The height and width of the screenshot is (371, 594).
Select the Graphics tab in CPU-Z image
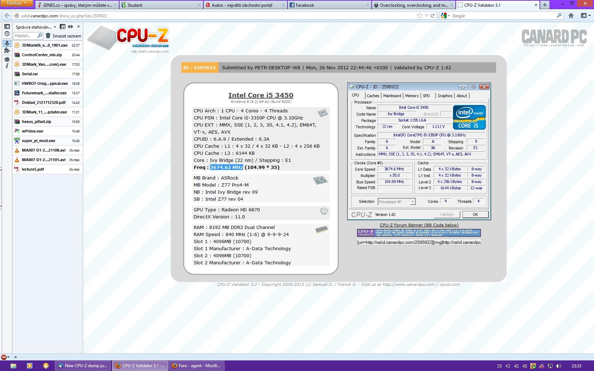pos(445,96)
